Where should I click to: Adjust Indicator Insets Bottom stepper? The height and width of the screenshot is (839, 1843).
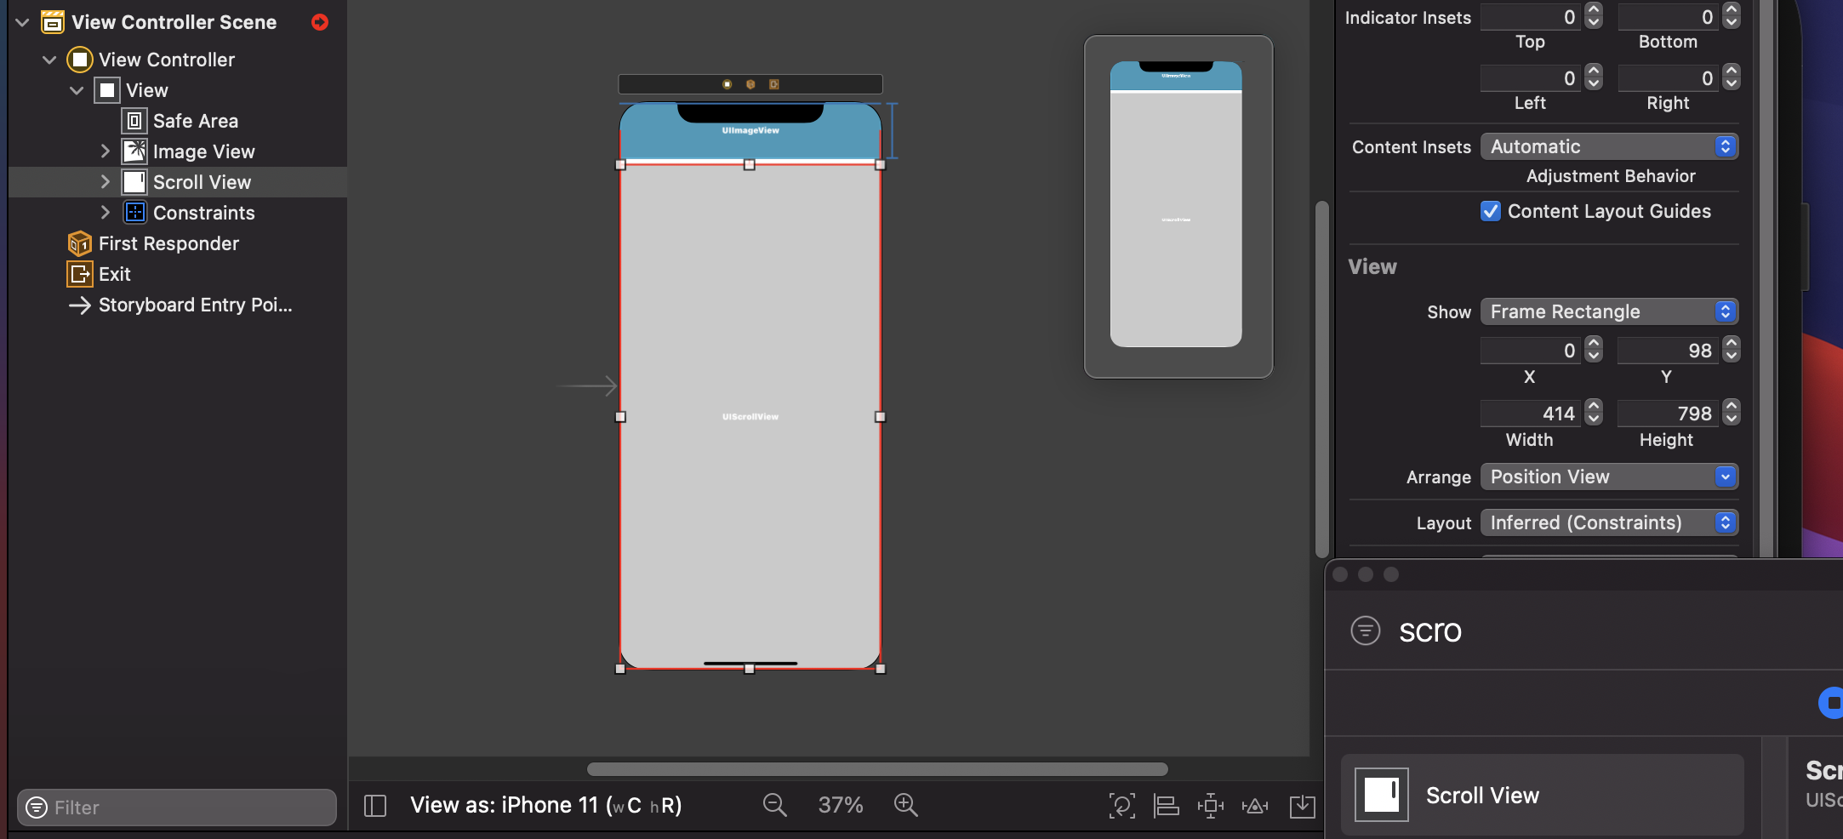point(1732,16)
